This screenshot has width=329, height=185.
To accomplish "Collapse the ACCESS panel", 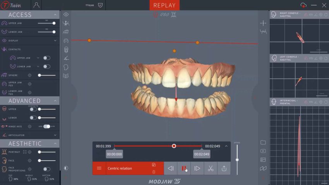I will click(x=55, y=15).
